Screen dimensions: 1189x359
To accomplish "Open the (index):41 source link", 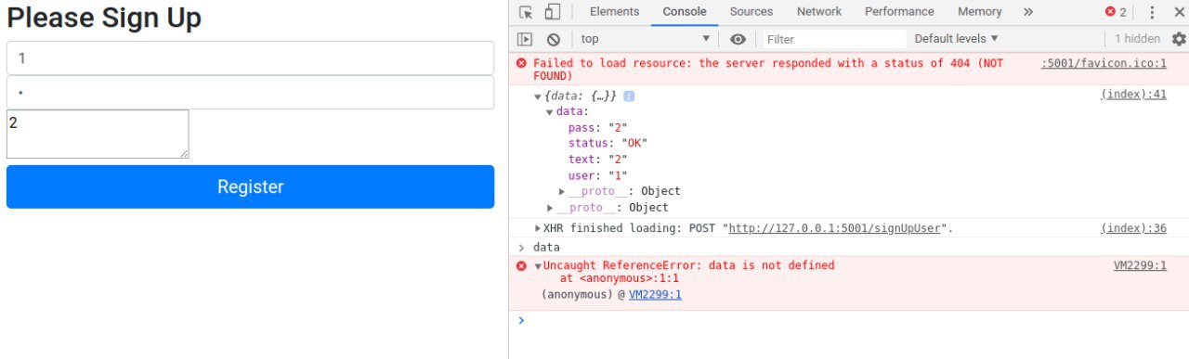I will [1133, 95].
